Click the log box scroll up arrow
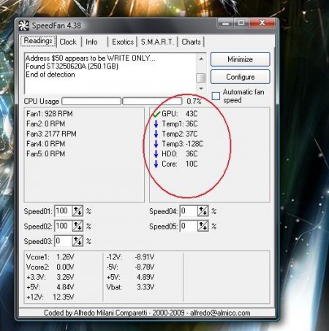The image size is (329, 331). (x=201, y=58)
